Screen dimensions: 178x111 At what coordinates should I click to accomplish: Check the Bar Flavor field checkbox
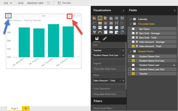(133, 29)
